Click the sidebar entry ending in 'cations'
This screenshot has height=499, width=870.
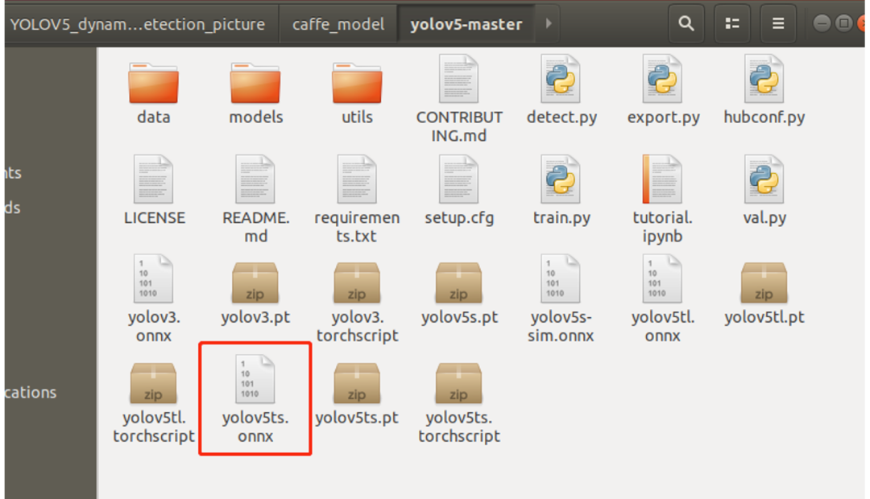(x=31, y=393)
